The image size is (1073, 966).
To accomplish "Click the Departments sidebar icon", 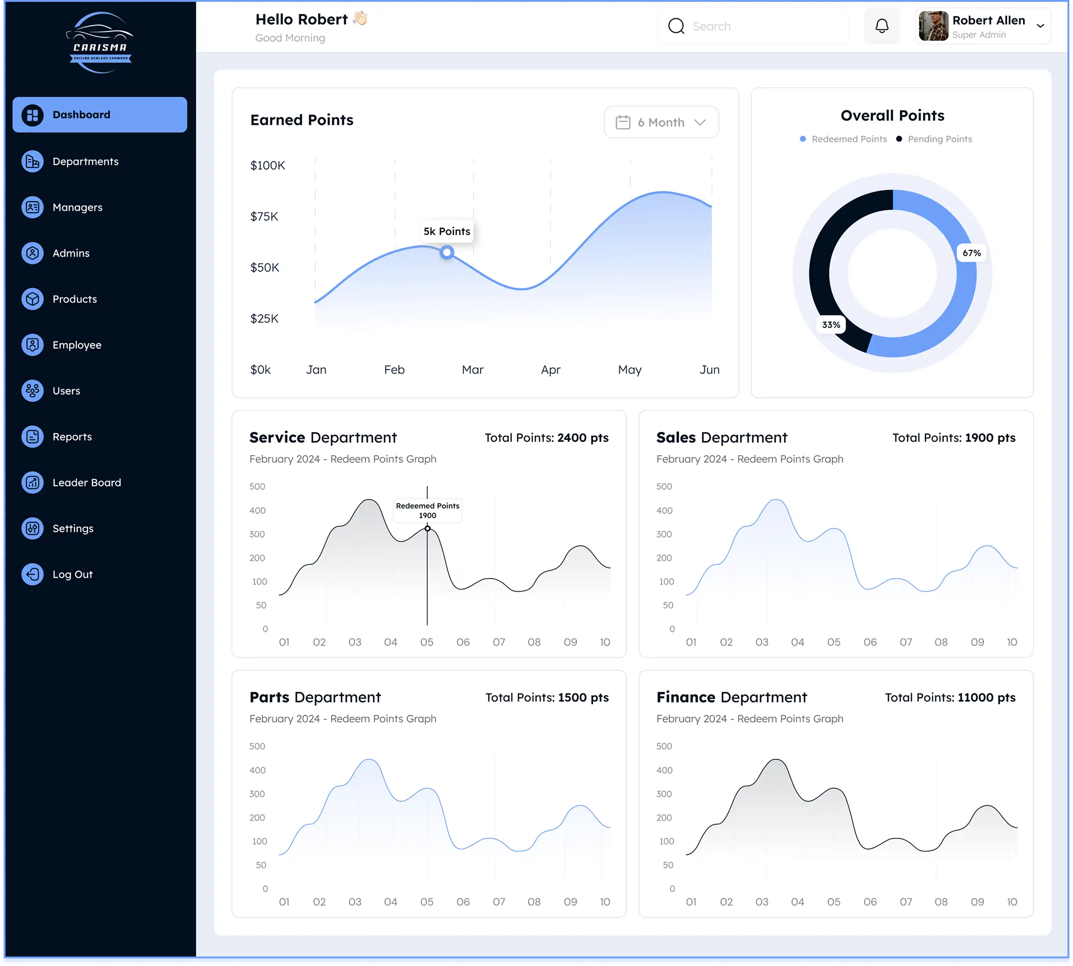I will [32, 161].
